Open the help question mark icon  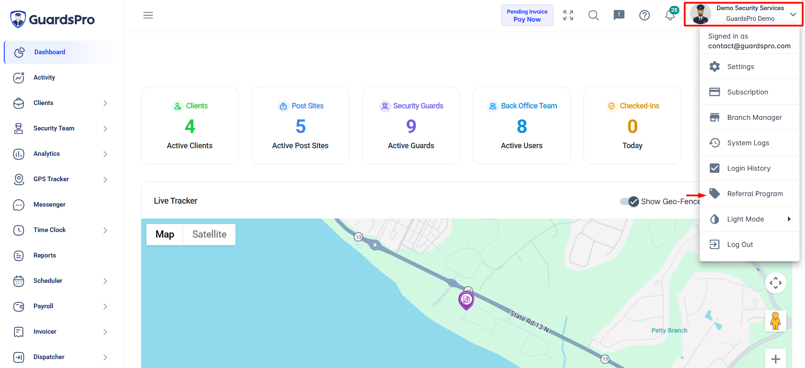(645, 15)
